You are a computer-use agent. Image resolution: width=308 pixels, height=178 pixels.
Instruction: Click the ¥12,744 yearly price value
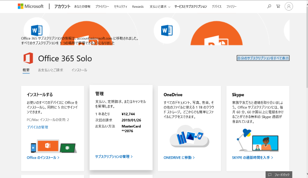[x=128, y=114]
